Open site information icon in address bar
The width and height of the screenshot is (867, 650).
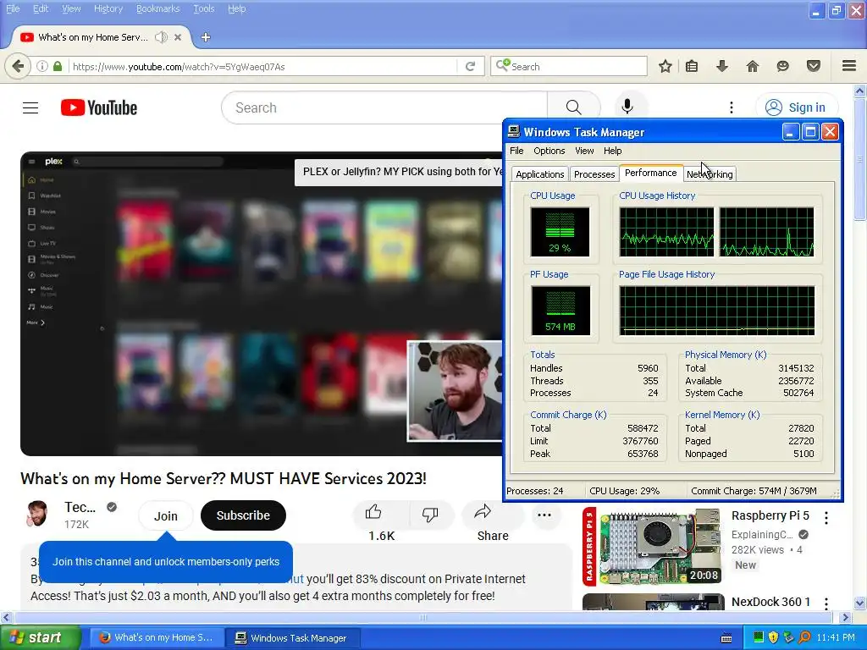(42, 66)
